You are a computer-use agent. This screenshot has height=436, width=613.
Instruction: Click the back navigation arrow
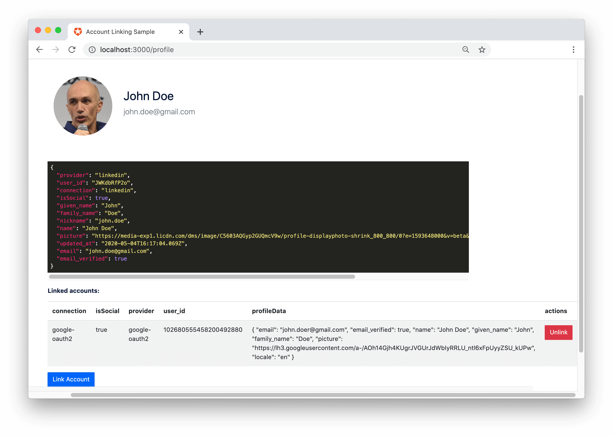click(x=39, y=50)
